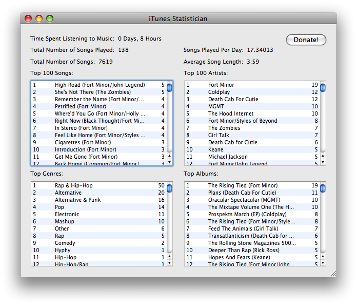
Task: Zoom the window with green button
Action: tap(50, 18)
